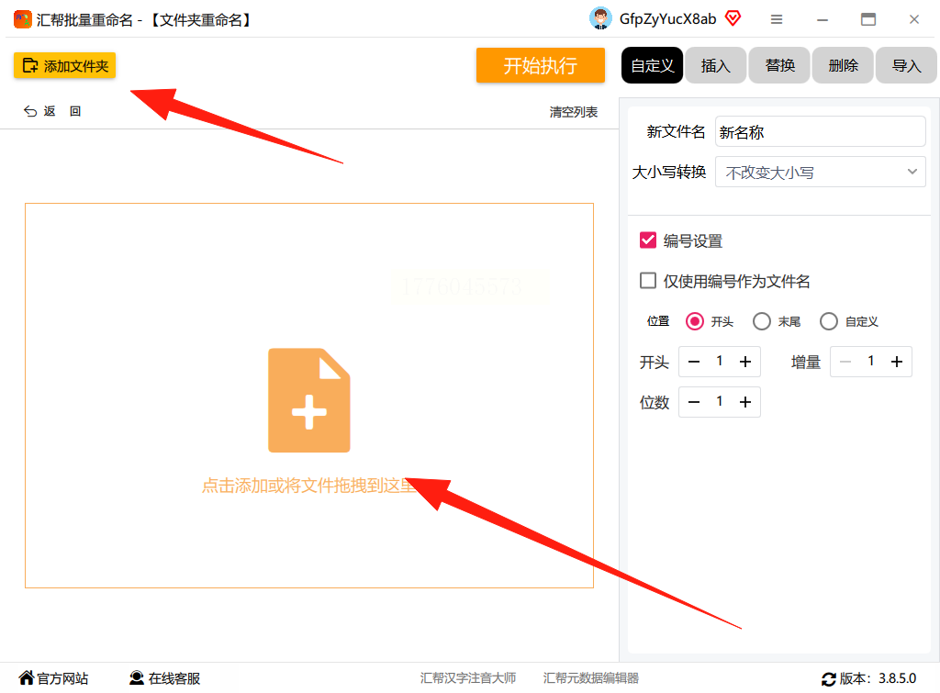
Task: Uncheck the 编号设置 checkbox
Action: point(648,240)
